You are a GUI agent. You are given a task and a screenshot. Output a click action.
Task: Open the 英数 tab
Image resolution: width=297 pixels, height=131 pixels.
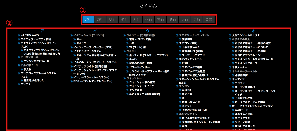click(209, 20)
